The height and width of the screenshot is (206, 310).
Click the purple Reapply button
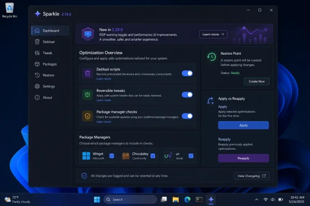click(x=243, y=158)
